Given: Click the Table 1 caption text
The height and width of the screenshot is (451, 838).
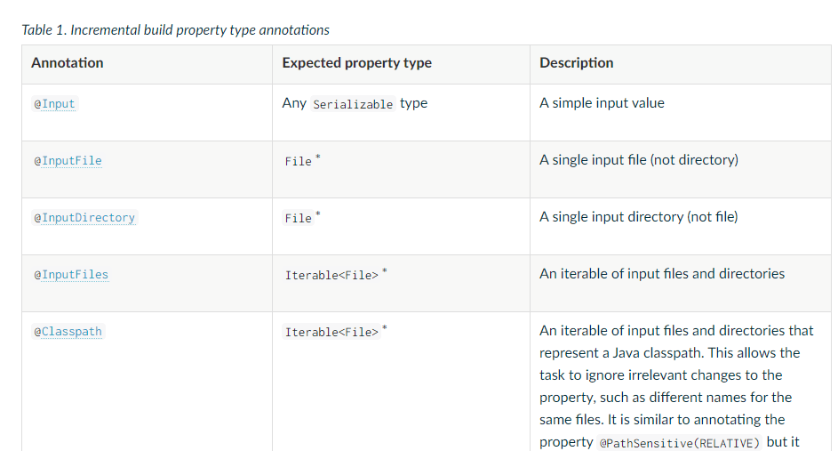Looking at the screenshot, I should pos(175,30).
